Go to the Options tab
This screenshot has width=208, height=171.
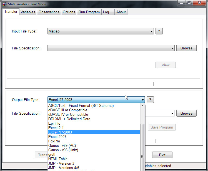click(69, 12)
